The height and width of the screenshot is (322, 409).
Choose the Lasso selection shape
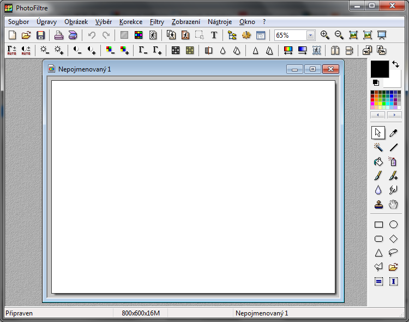393,253
